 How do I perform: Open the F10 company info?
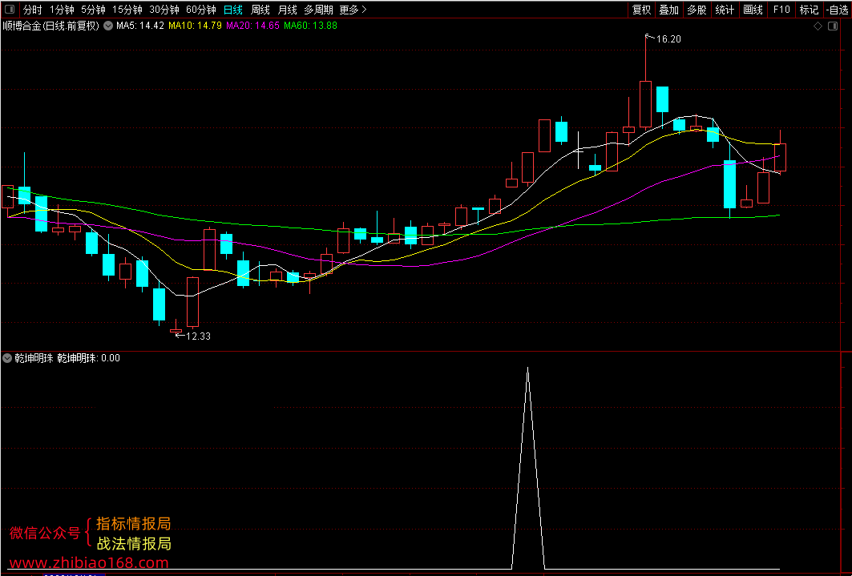pos(781,10)
